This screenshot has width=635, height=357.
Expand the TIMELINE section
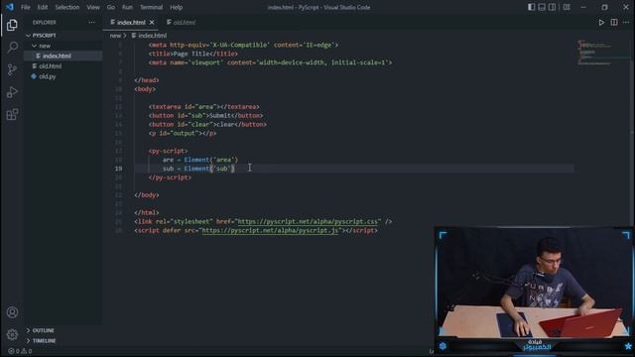pyautogui.click(x=44, y=341)
